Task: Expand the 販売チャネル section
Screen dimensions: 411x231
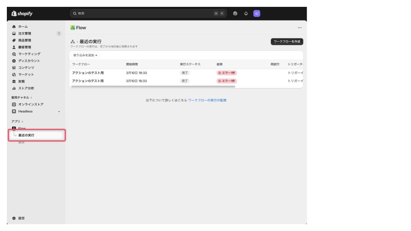Action: [x=21, y=98]
